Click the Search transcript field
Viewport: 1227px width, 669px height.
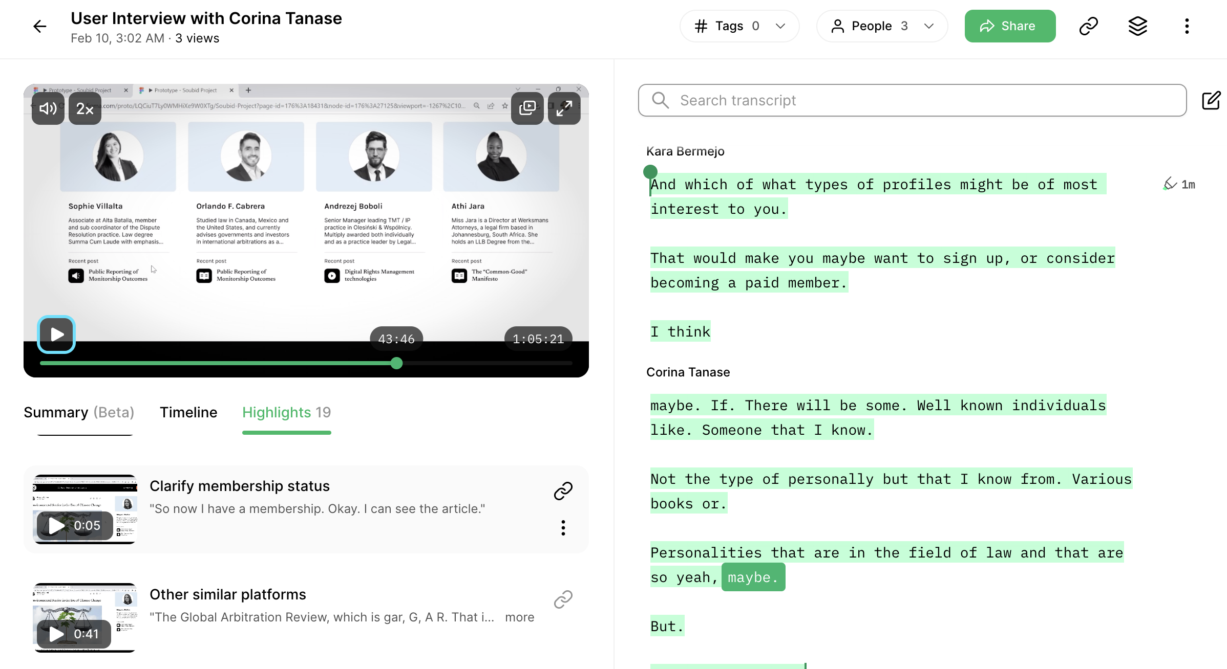[x=912, y=100]
